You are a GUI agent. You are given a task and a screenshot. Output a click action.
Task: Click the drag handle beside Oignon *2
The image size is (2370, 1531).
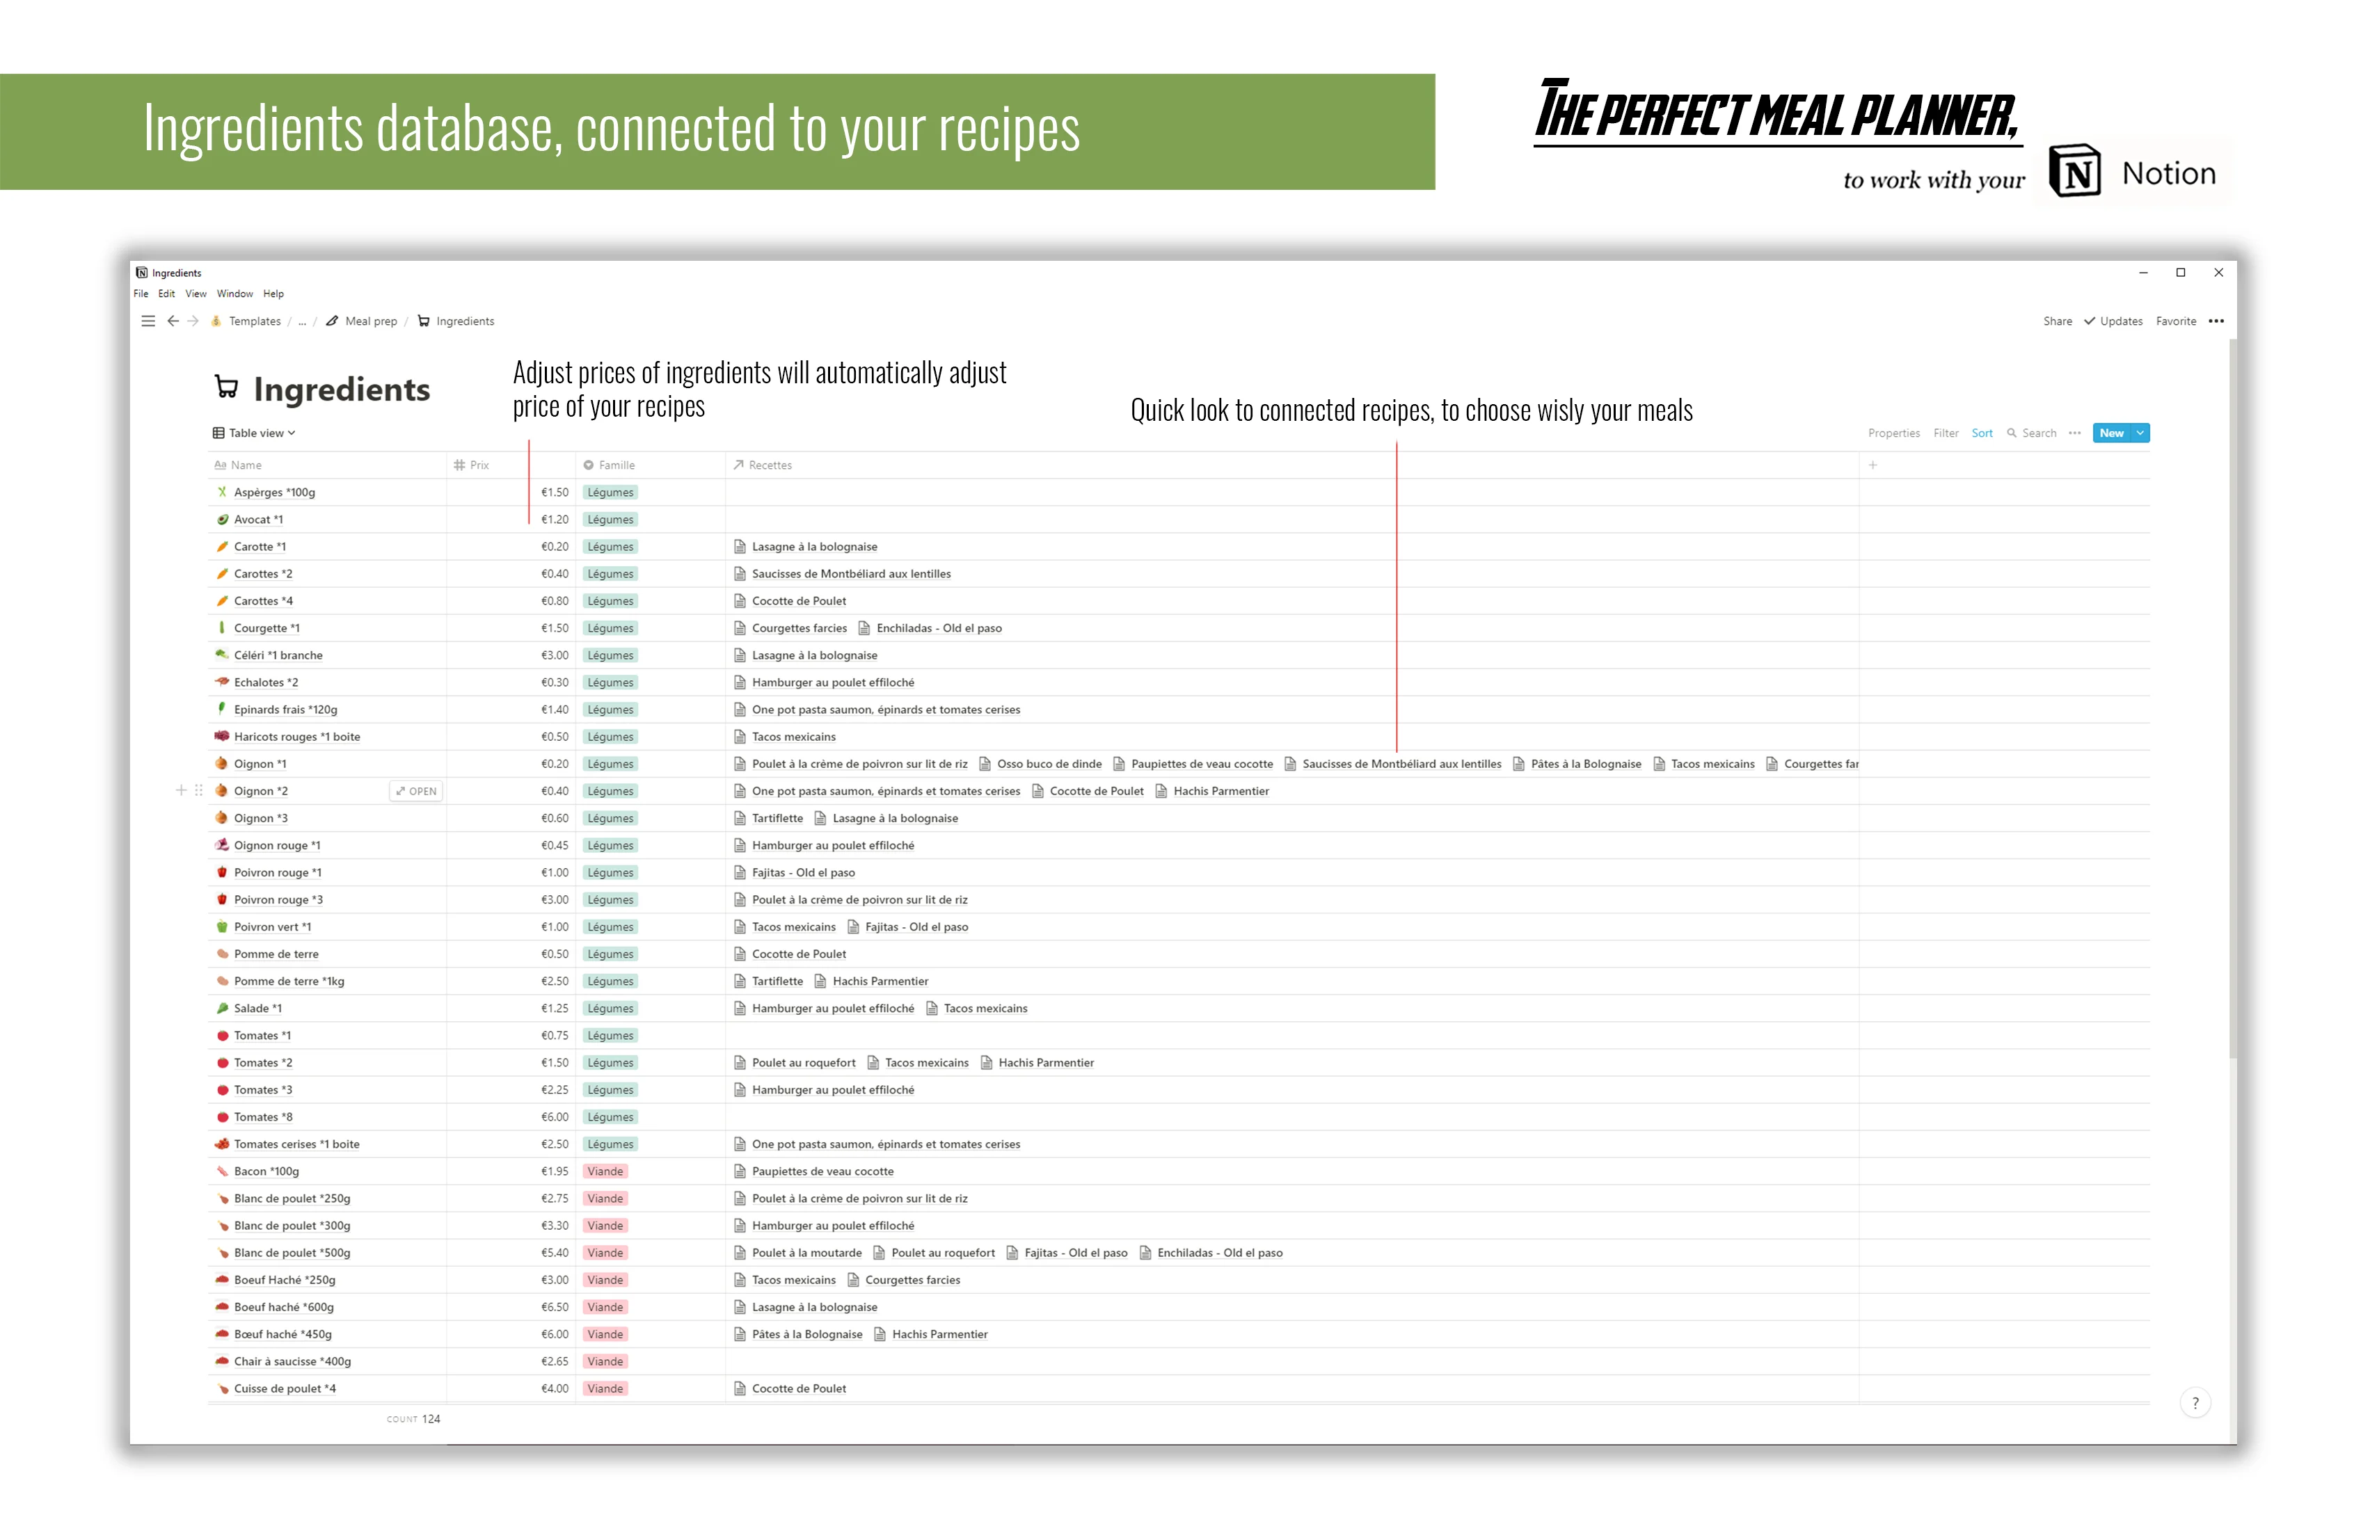(199, 790)
